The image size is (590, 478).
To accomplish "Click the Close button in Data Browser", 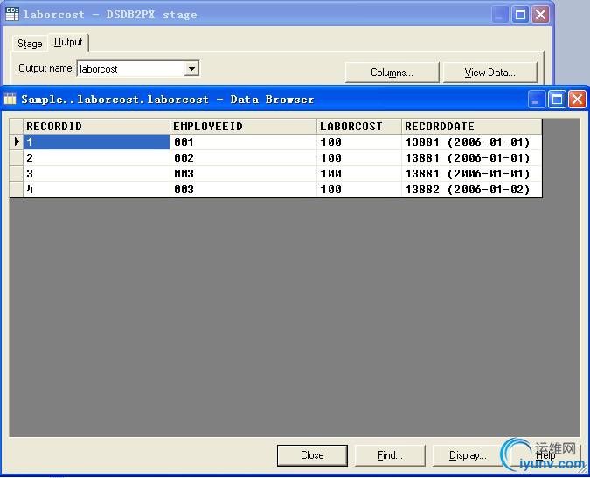I will coord(312,455).
